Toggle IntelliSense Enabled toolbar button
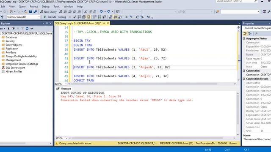 click(x=88, y=17)
